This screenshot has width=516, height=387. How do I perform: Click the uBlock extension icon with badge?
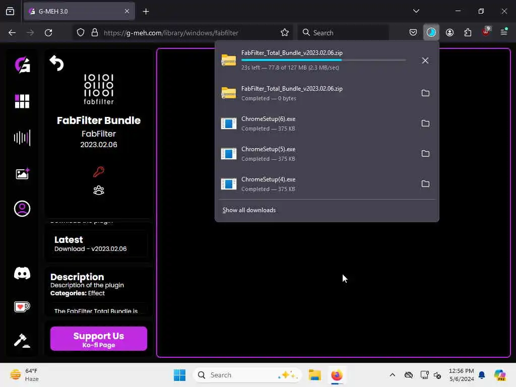click(x=486, y=32)
